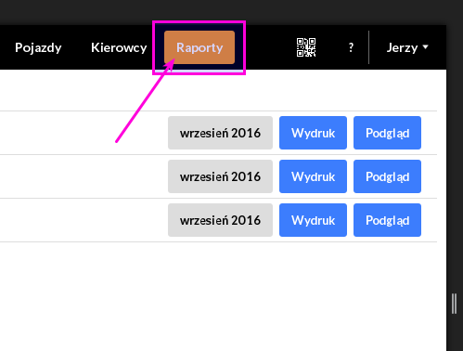
Task: Click Podgląd in the first report row
Action: point(387,133)
